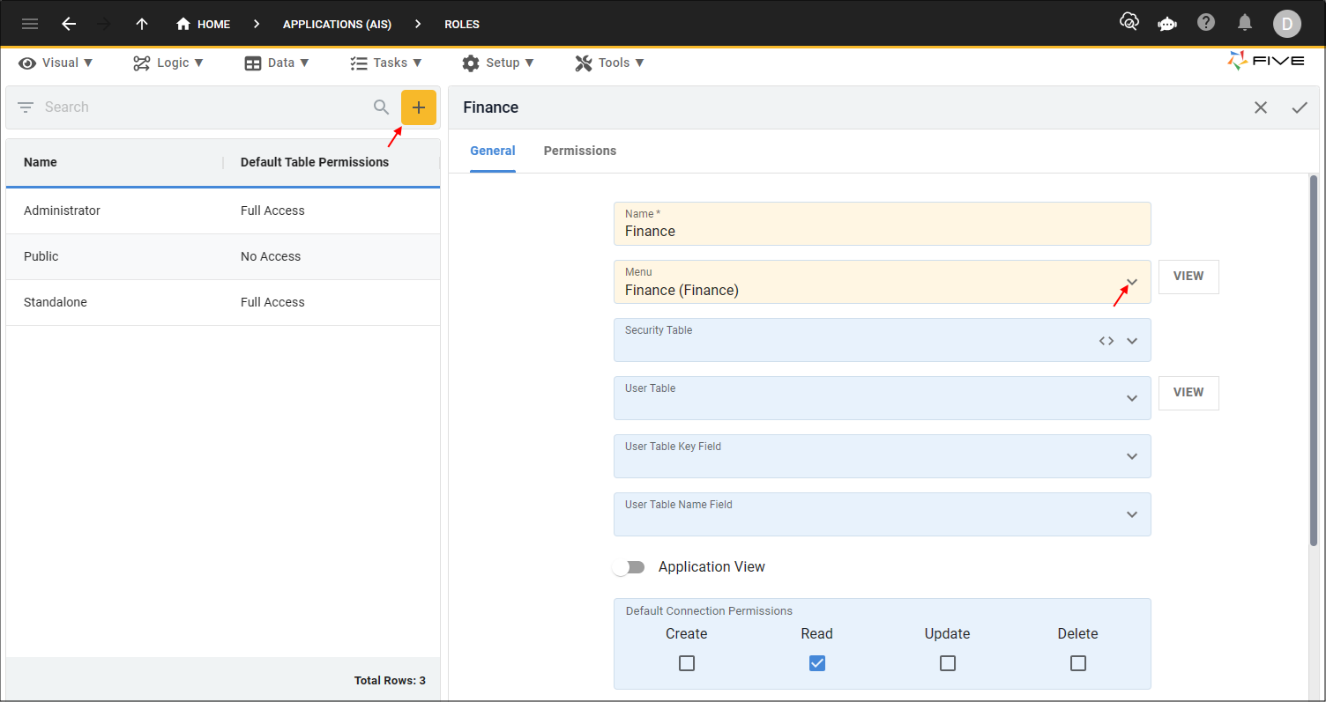Open the chatbot assistant icon
Screen dimensions: 1326x702
[1167, 24]
